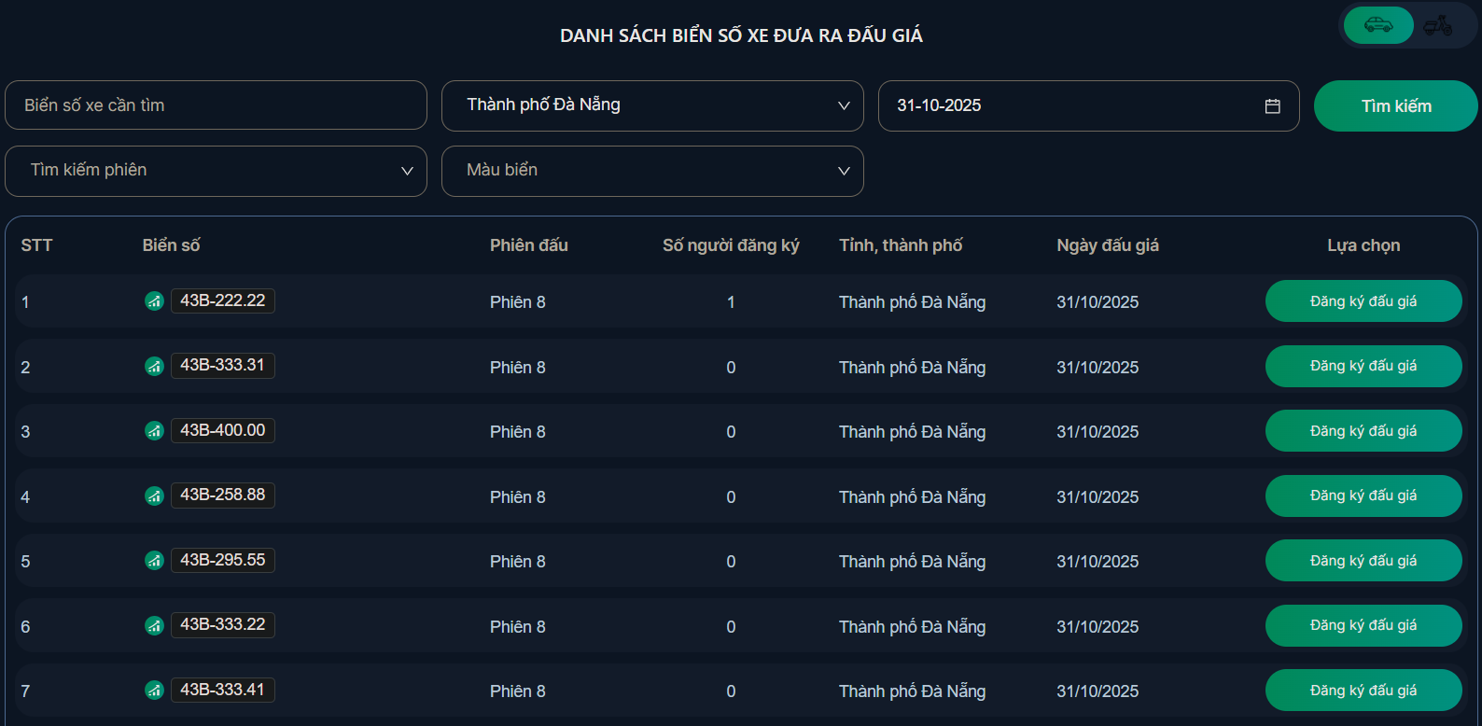
Task: Open the Màu biển color dropdown
Action: click(652, 171)
